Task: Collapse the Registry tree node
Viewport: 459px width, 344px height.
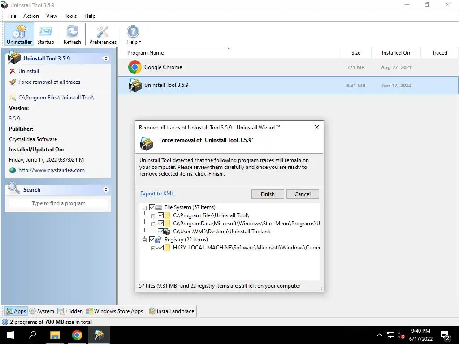Action: [x=144, y=241]
